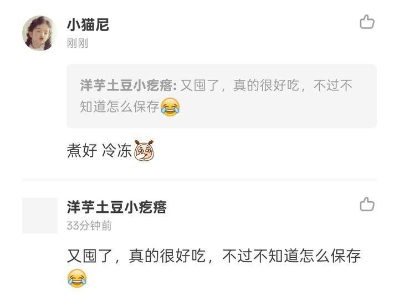Image resolution: width=399 pixels, height=301 pixels.
Task: Open 小猫尼's profile picture
Action: [x=40, y=33]
